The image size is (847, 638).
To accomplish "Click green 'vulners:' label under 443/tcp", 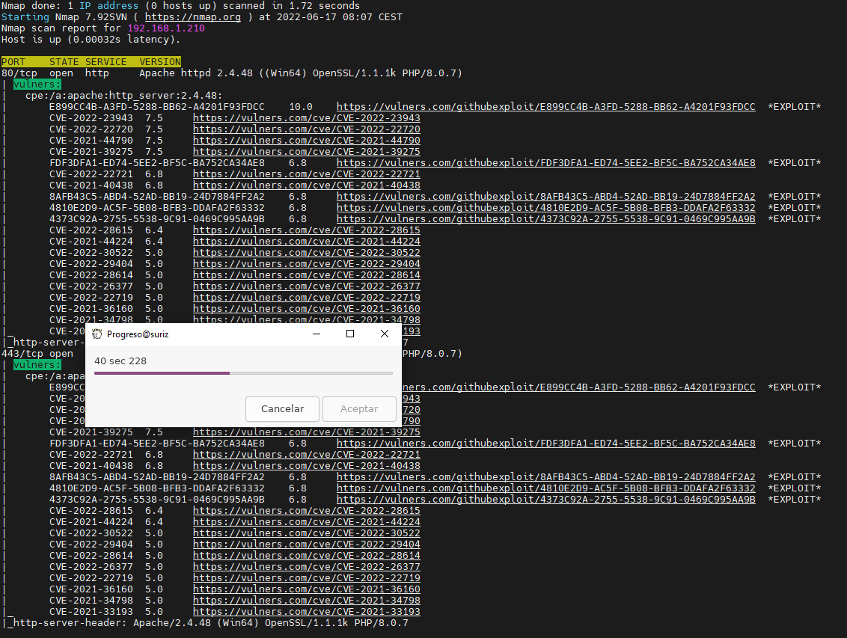I will point(37,365).
